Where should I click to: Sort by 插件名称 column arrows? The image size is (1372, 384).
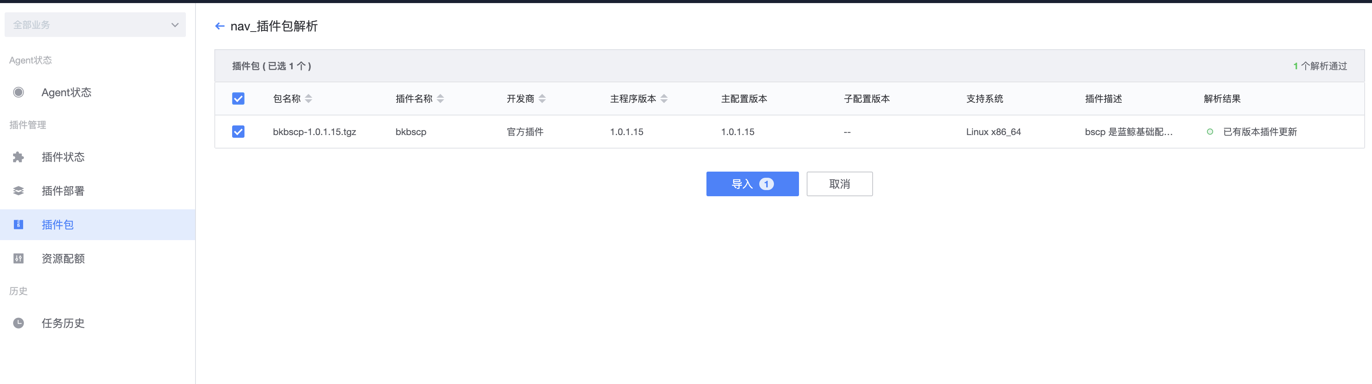pos(440,99)
